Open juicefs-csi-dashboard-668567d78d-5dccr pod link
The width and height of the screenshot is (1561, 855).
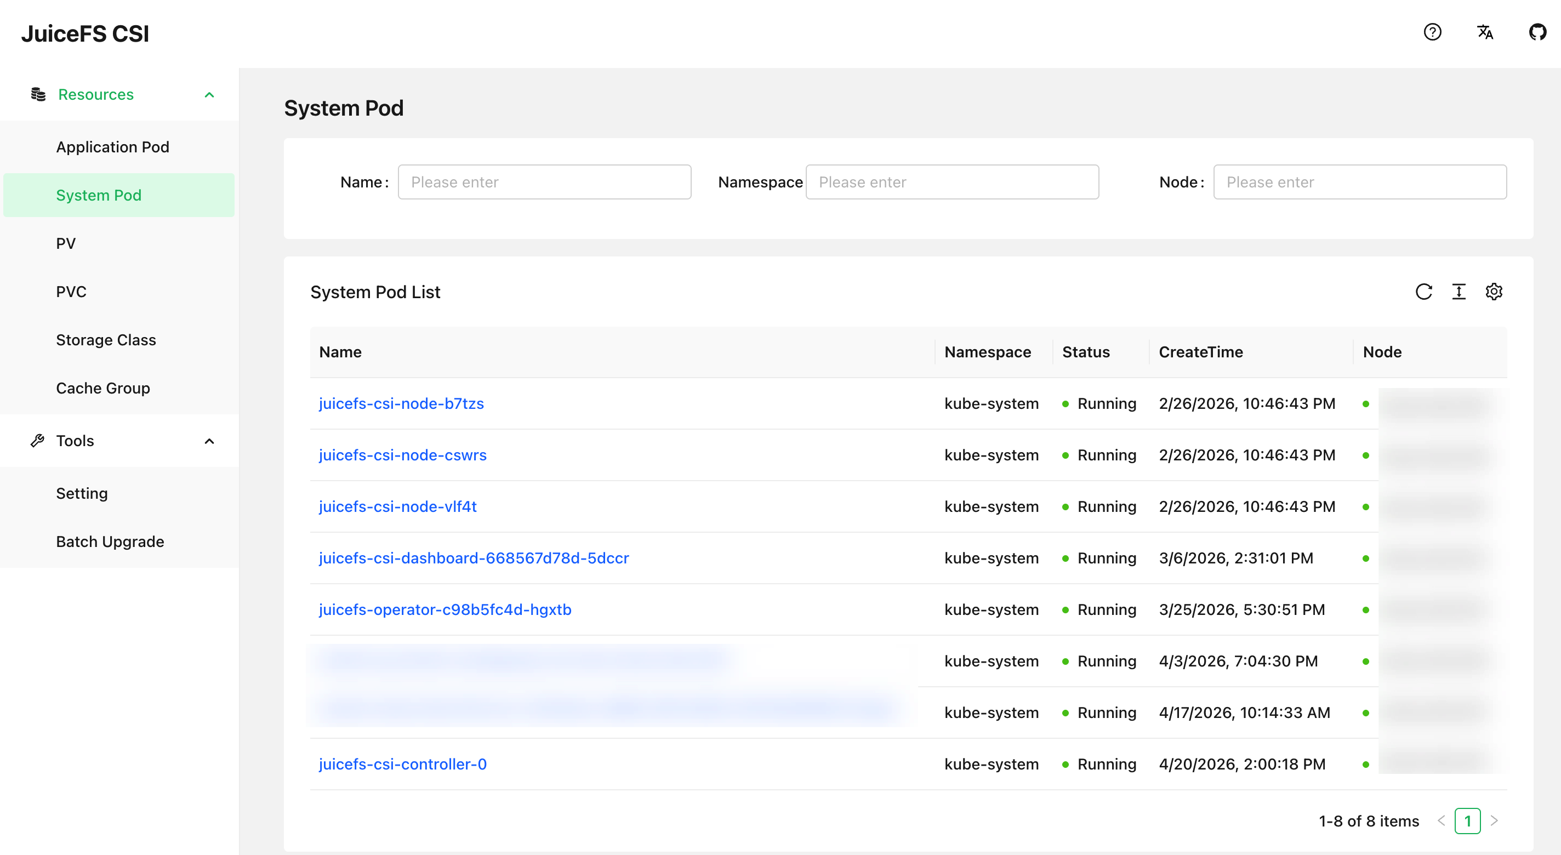tap(474, 558)
